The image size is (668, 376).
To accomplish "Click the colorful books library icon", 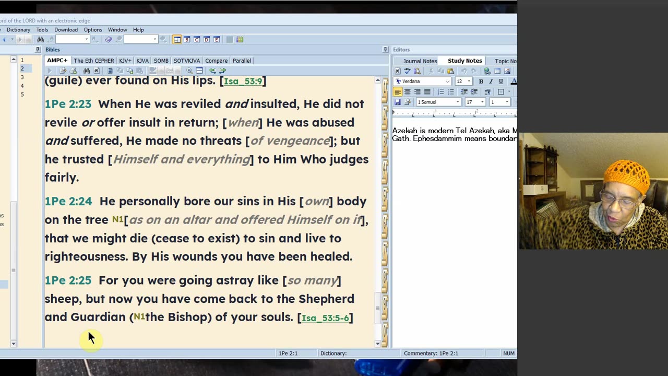I will coord(240,40).
